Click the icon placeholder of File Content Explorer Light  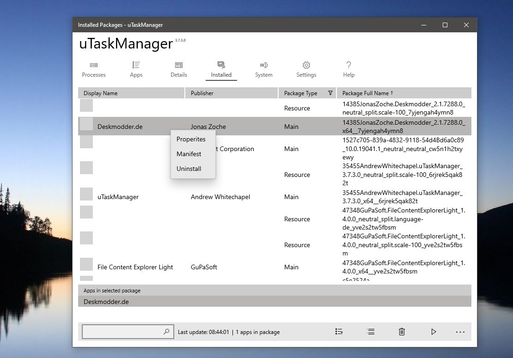(86, 264)
